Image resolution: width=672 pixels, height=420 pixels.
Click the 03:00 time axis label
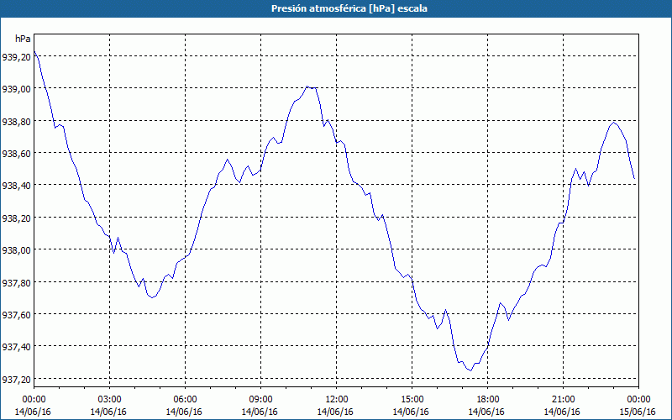(109, 399)
